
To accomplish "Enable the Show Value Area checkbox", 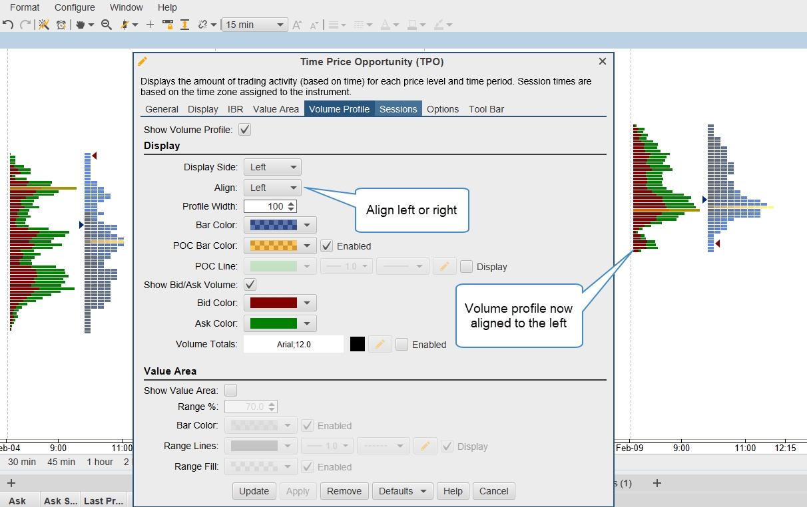I will pos(231,391).
